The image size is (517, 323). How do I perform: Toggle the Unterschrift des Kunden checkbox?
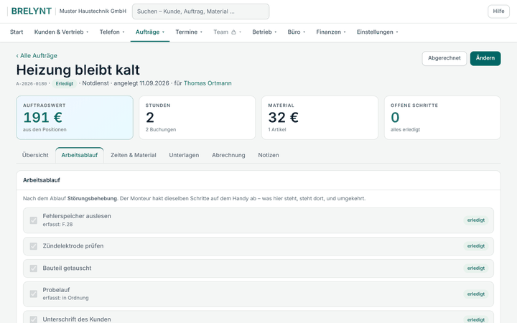coord(33,319)
